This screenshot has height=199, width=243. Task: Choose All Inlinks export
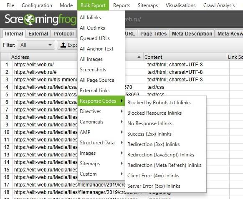[101, 18]
